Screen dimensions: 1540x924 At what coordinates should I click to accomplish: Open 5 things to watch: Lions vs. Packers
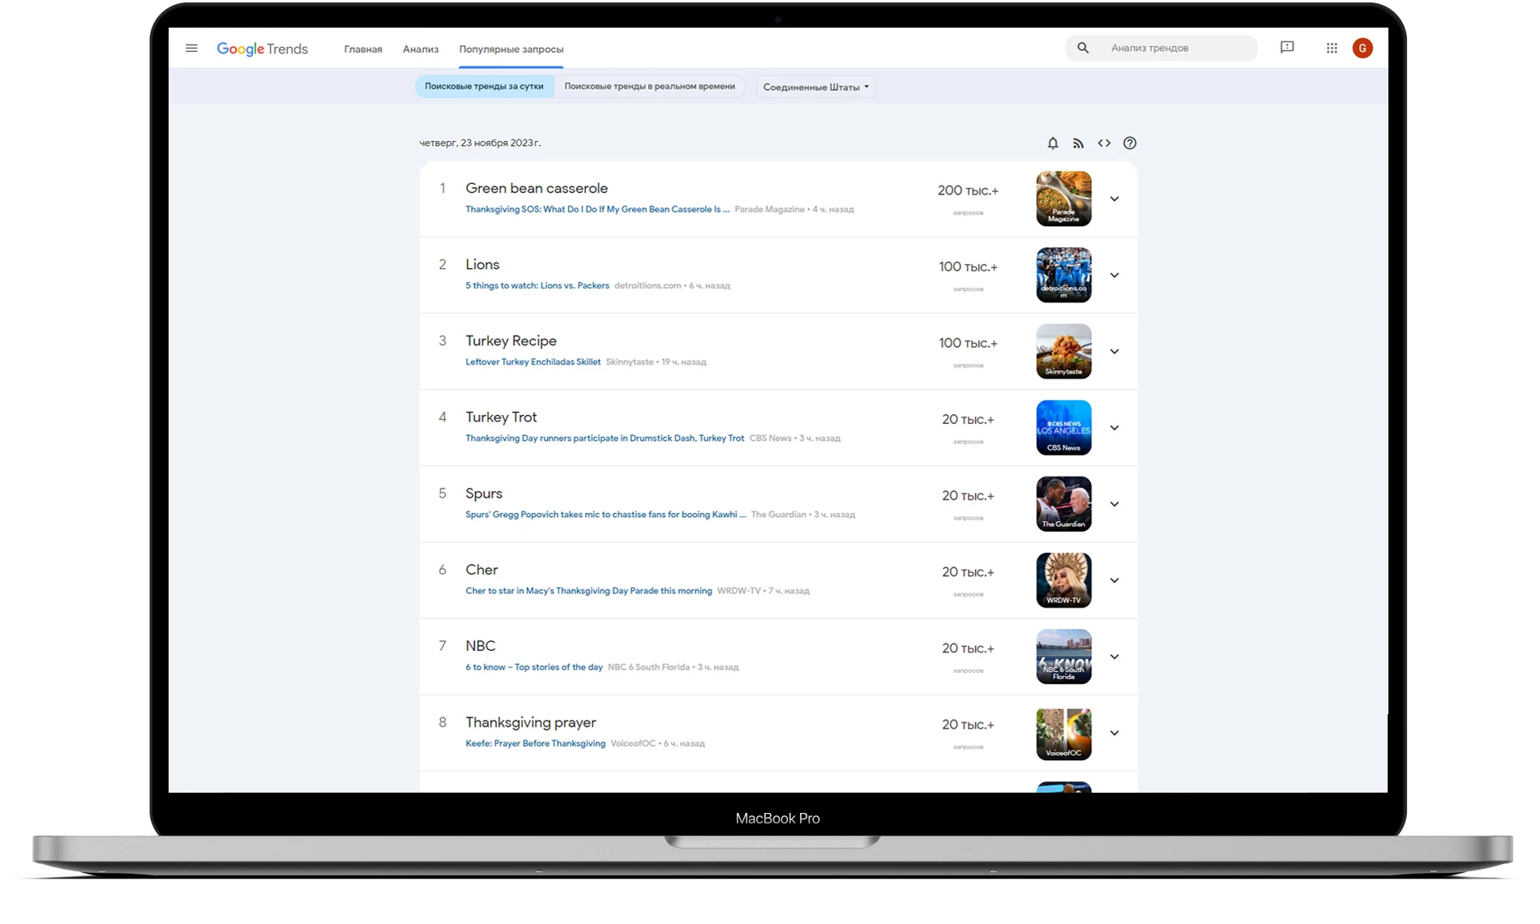tap(537, 285)
